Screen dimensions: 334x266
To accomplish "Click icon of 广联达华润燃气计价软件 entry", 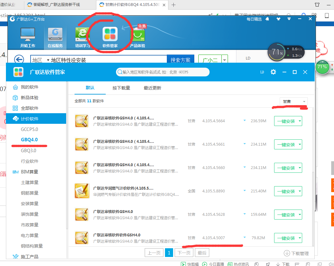I will 82,191.
